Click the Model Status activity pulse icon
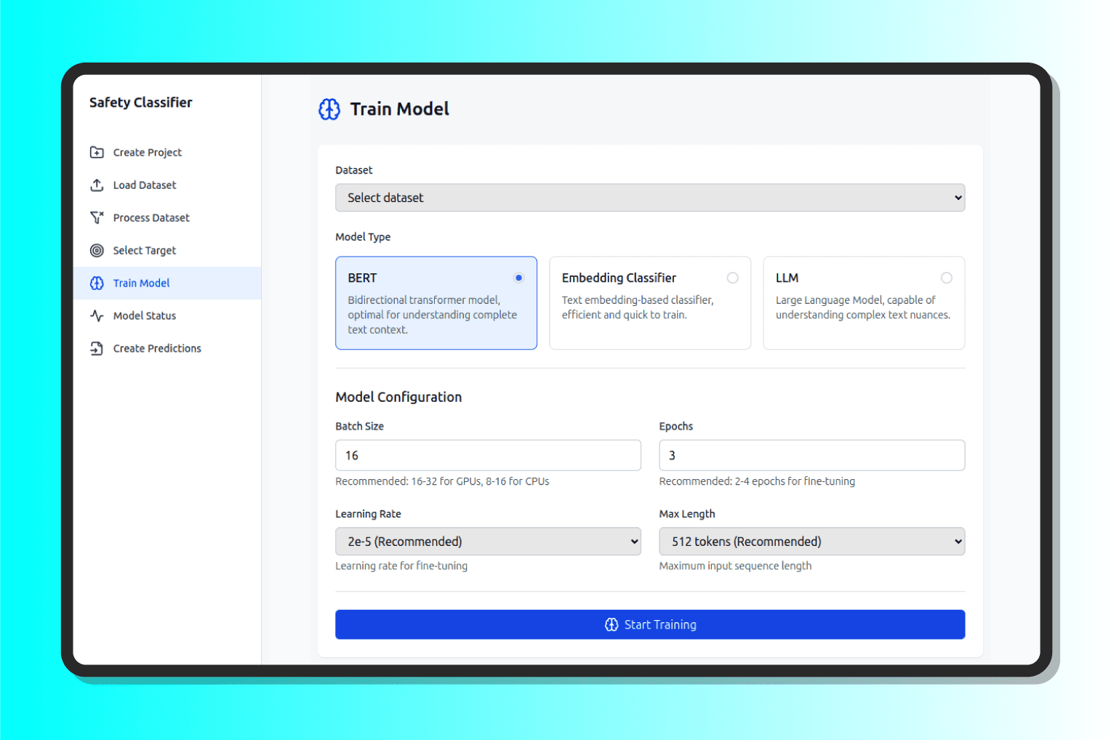 pyautogui.click(x=97, y=316)
